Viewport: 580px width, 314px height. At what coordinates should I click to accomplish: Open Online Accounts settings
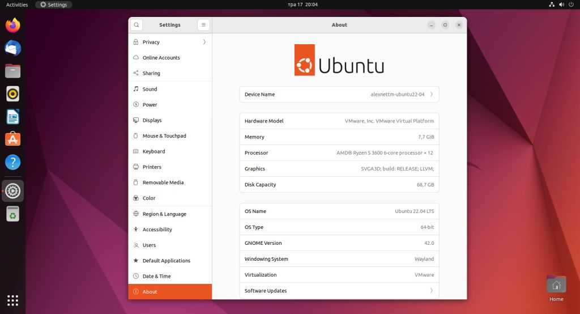pos(170,58)
